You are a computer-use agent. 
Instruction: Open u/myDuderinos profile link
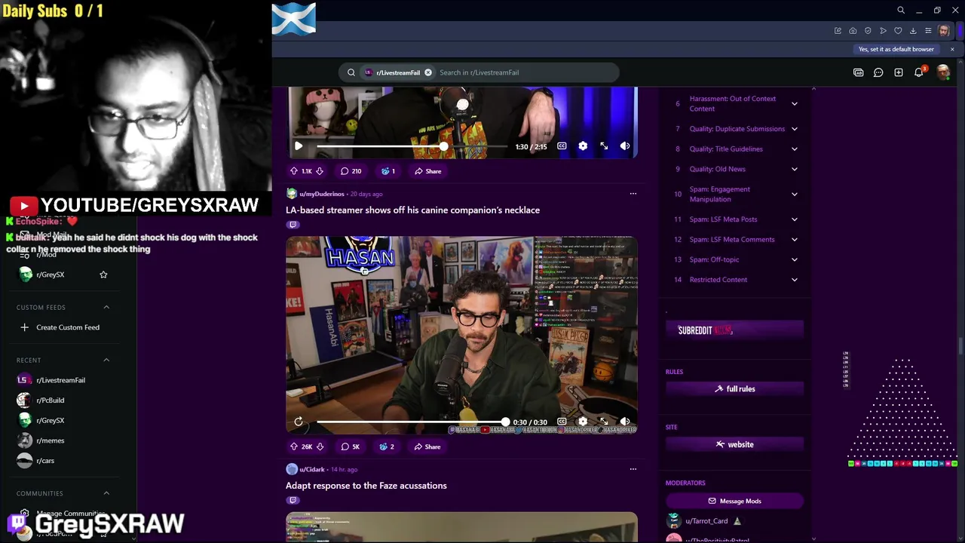point(322,194)
